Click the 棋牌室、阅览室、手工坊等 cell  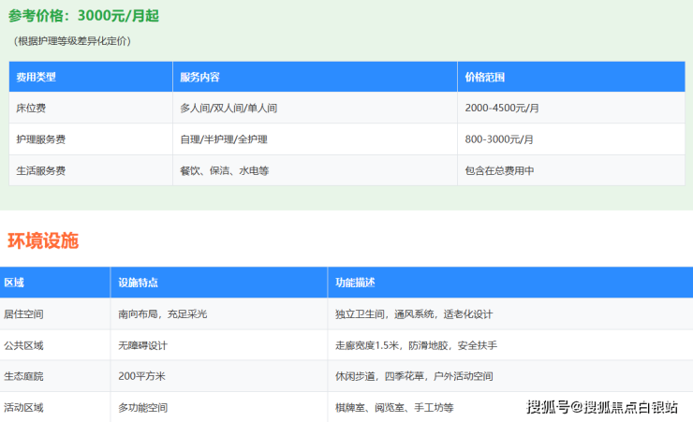click(x=394, y=408)
